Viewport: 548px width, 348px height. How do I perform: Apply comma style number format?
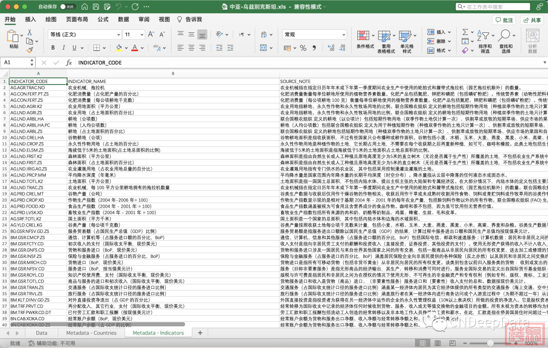[x=314, y=48]
